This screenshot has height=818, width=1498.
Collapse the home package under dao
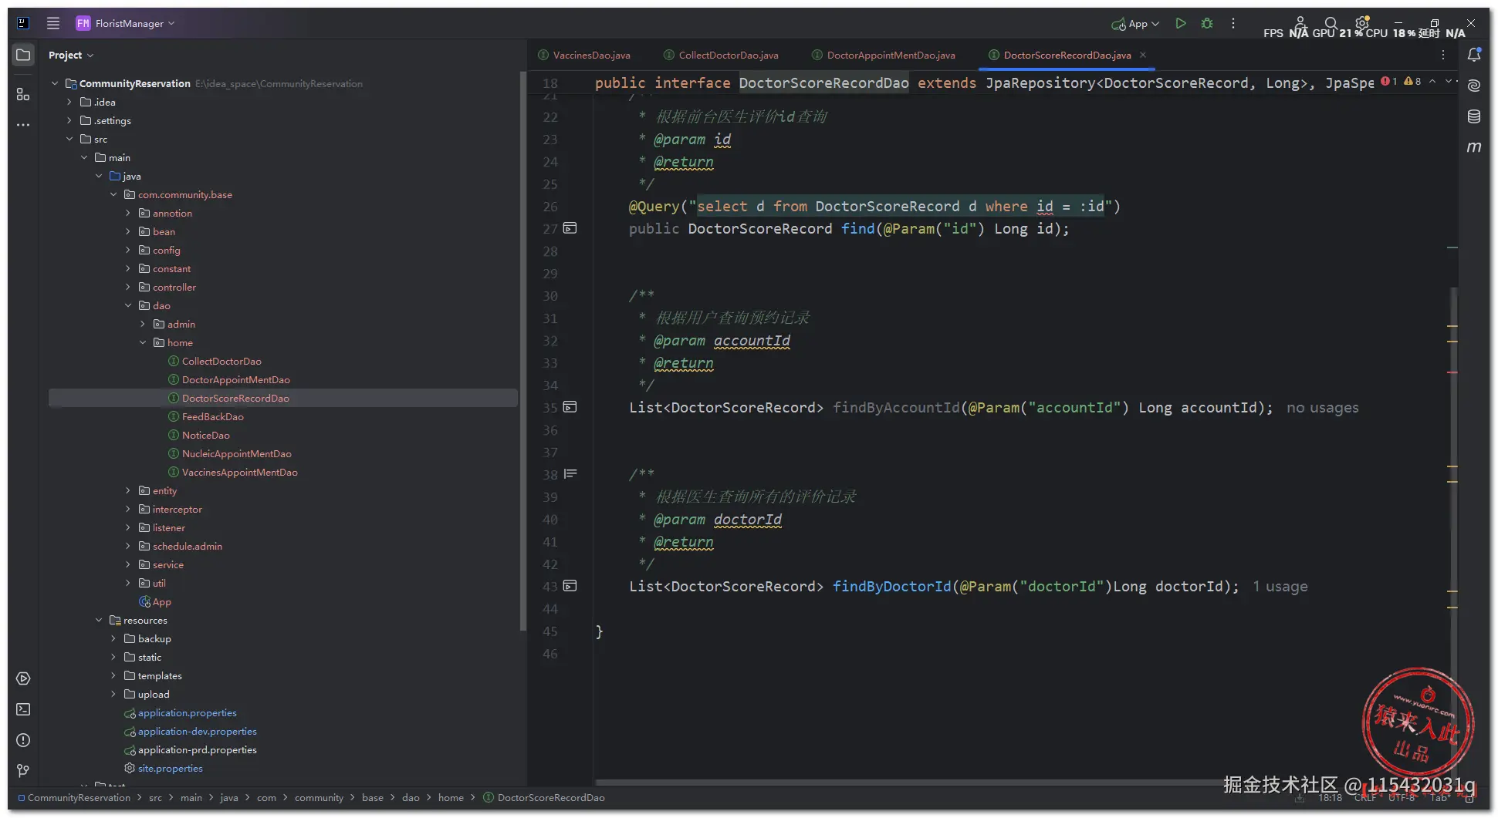(x=143, y=342)
